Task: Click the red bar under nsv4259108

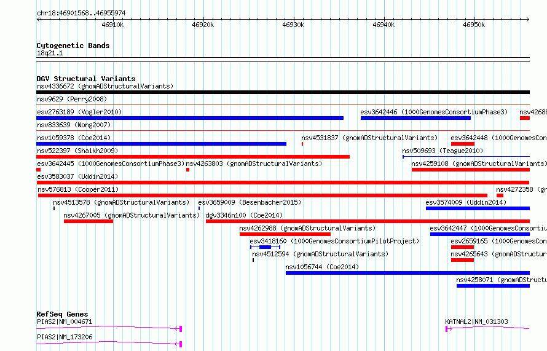Action: [471, 170]
